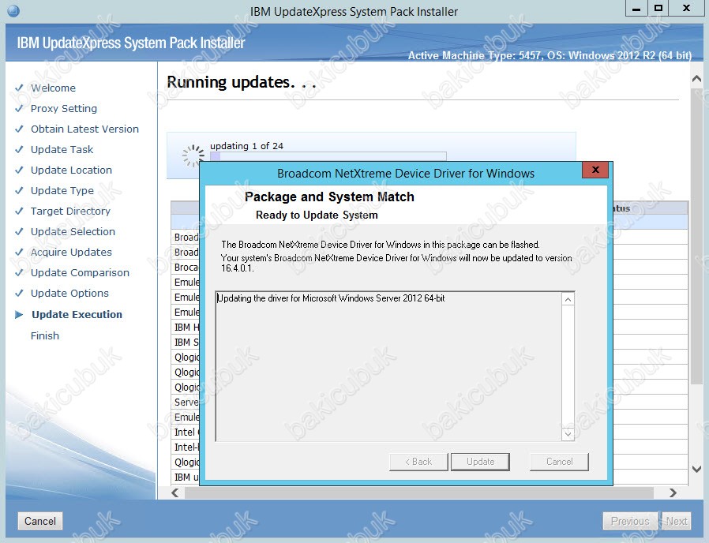709x543 pixels.
Task: Click checkmark icon beside Acquire Updates
Action: (19, 252)
